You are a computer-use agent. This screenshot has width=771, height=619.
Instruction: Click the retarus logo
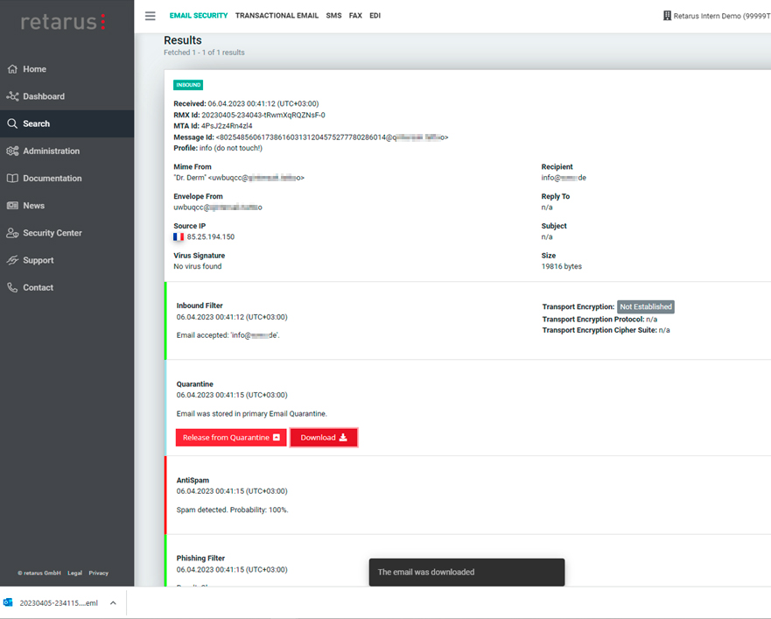point(63,22)
